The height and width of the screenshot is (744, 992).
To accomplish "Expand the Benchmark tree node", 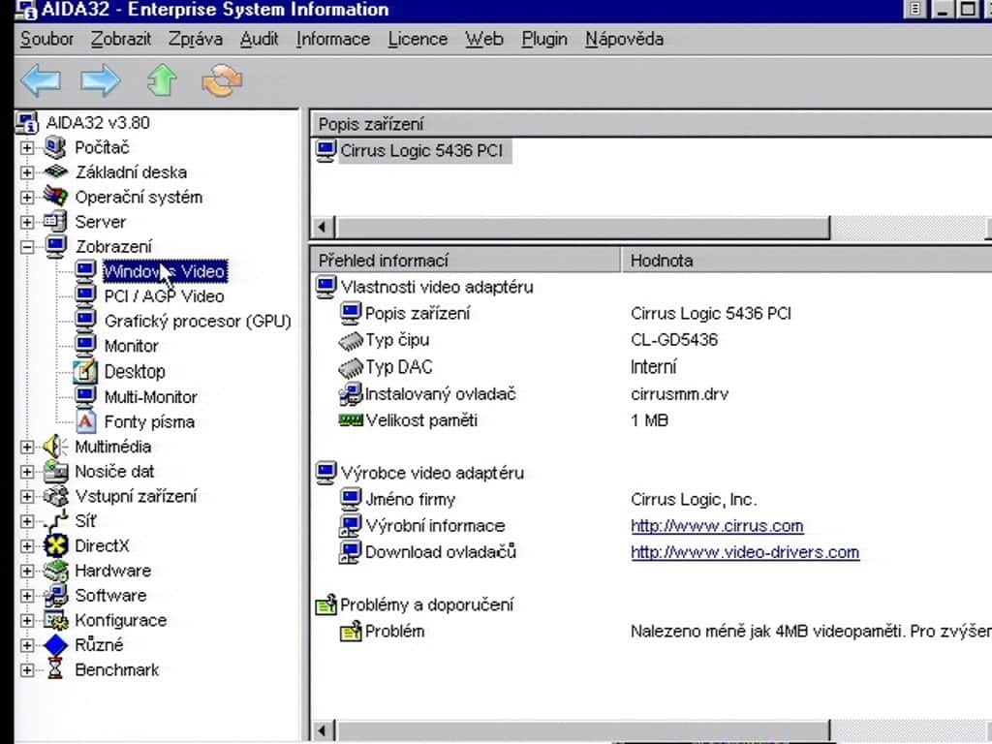I will point(26,669).
